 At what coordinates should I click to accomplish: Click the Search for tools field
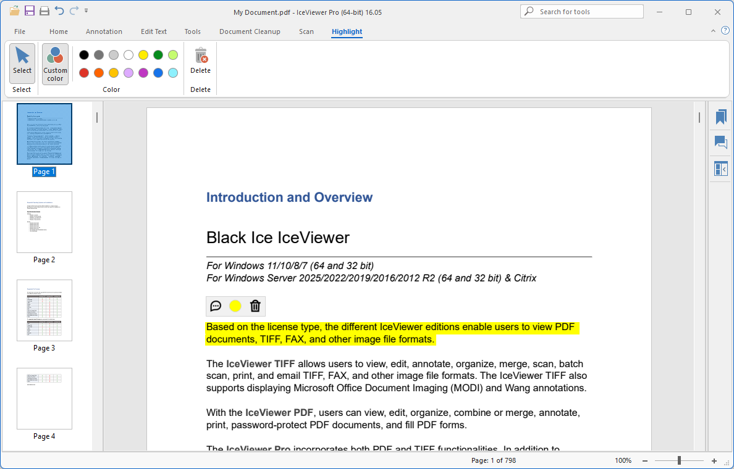[x=582, y=12]
